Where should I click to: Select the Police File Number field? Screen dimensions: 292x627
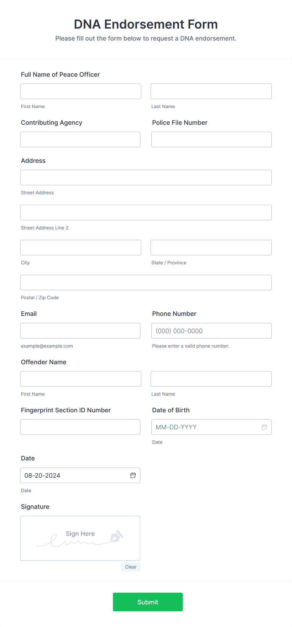point(212,140)
